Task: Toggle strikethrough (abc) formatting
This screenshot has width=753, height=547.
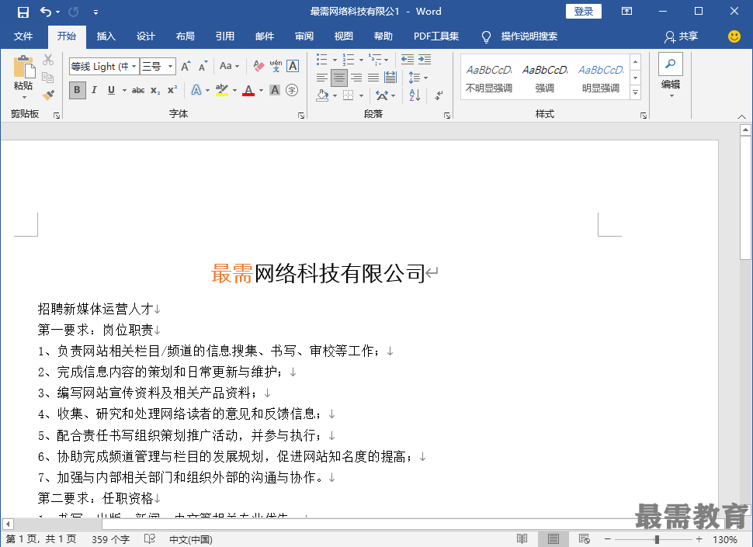Action: pos(138,90)
